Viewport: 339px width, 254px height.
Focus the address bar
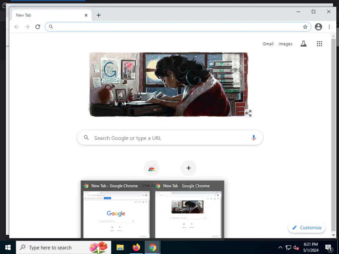178,27
